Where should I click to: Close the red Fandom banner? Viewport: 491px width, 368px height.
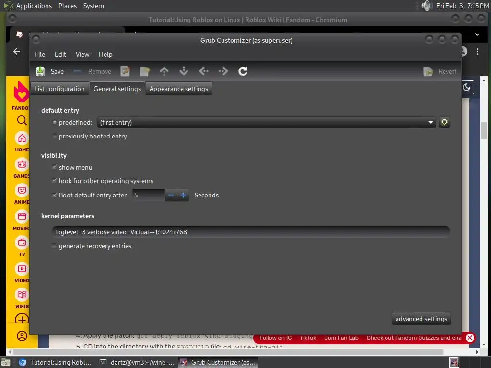click(470, 338)
